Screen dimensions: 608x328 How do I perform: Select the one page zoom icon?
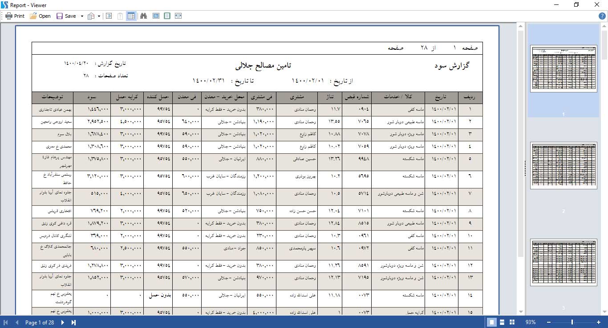point(167,16)
